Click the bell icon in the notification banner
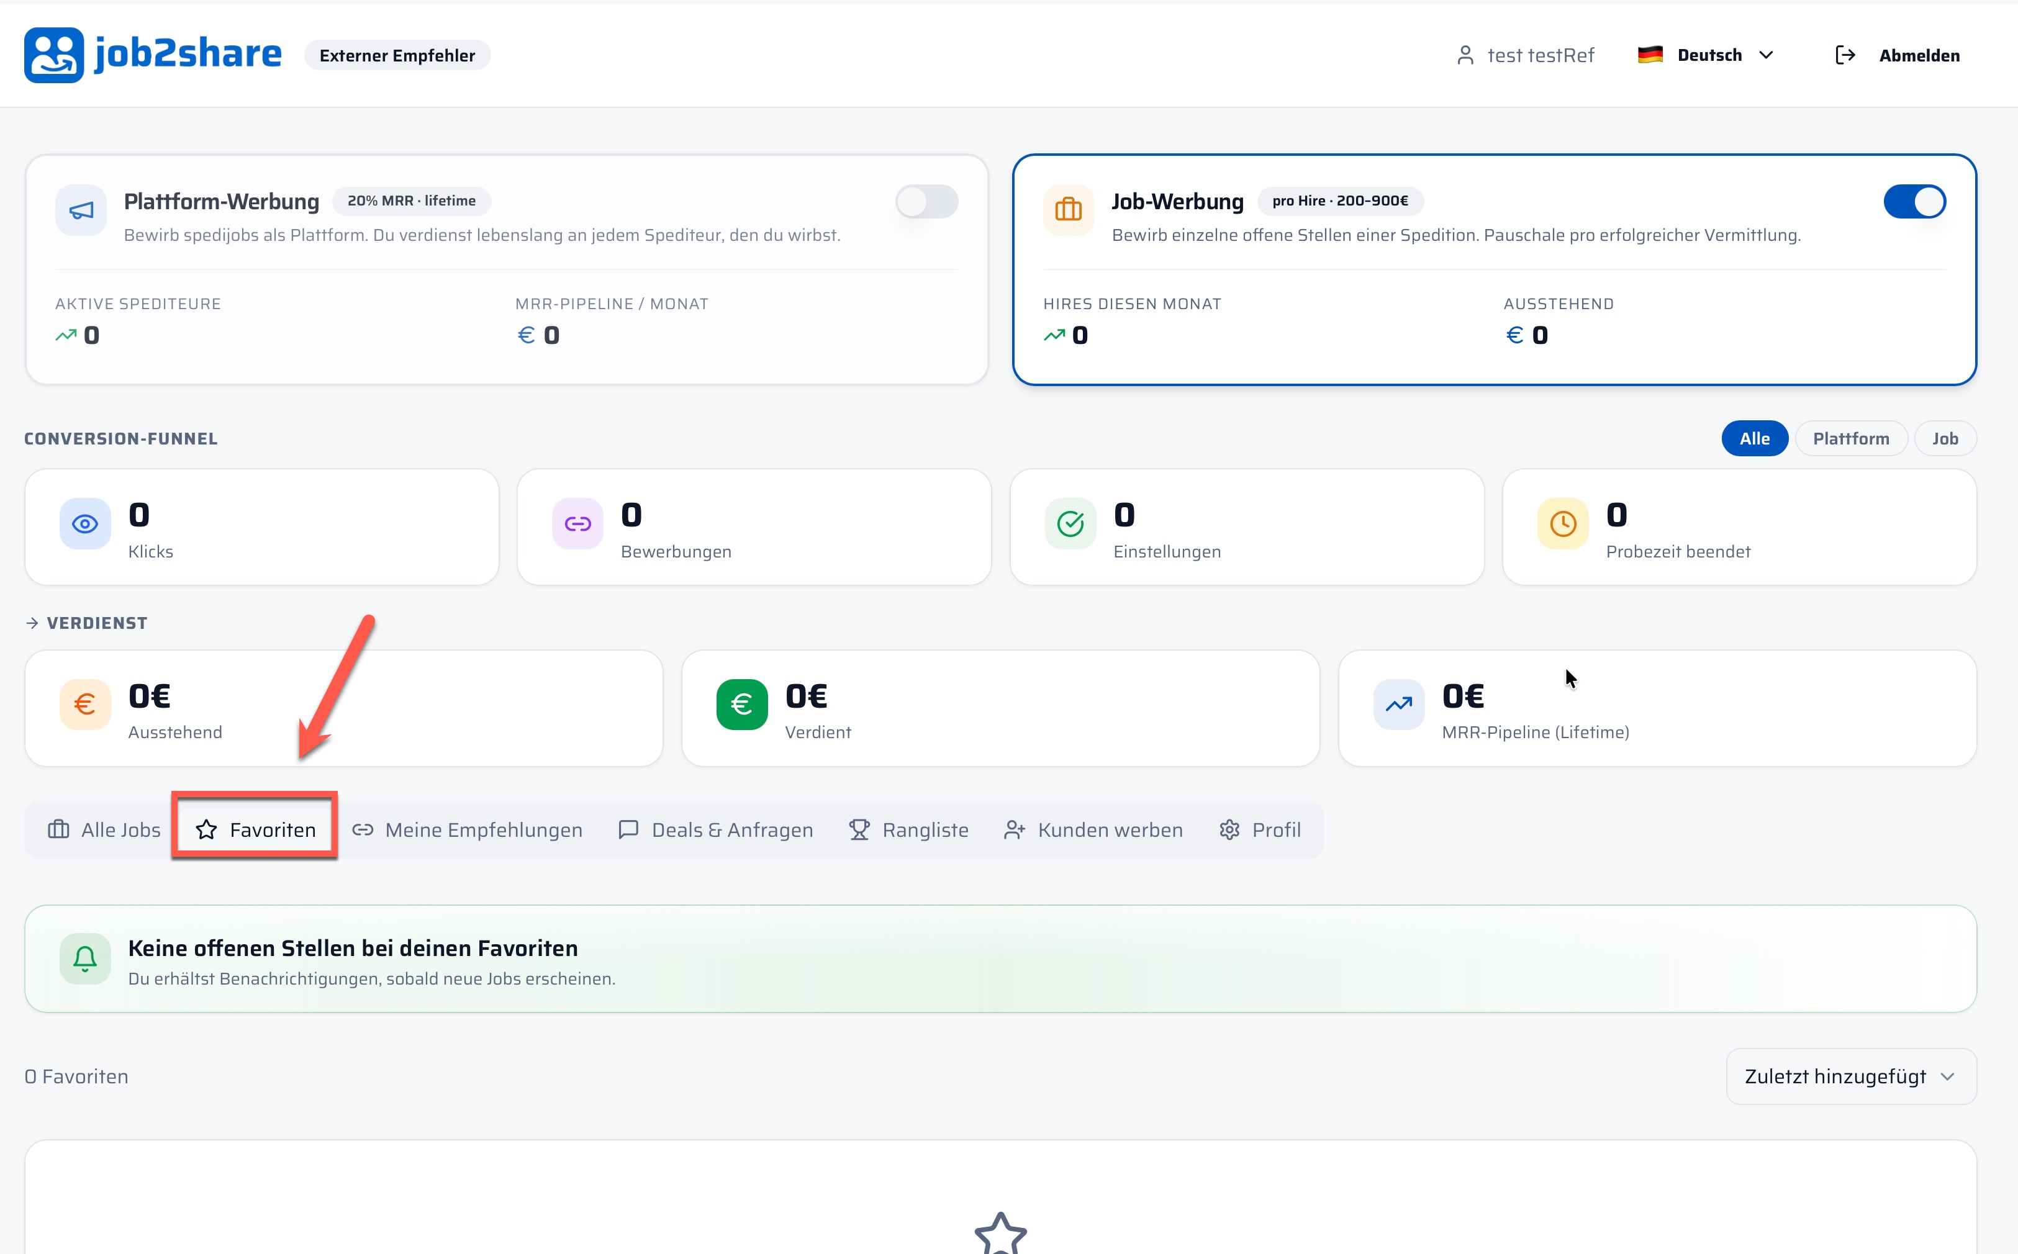The height and width of the screenshot is (1254, 2018). click(84, 959)
